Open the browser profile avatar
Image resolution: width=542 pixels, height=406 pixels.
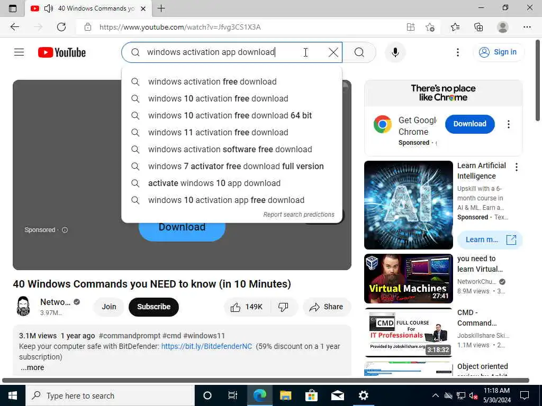pos(503,27)
